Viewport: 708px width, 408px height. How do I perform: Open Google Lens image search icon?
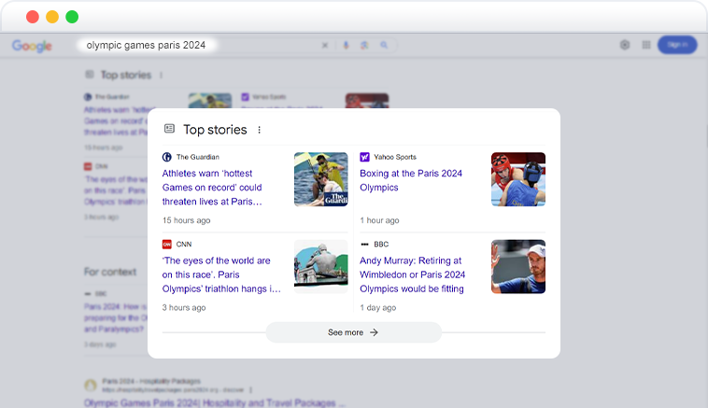coord(364,45)
